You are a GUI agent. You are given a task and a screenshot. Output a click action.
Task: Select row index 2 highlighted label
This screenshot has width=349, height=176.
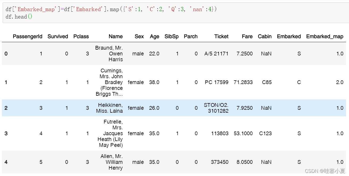(x=6, y=108)
